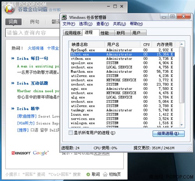Click the process list scrollbar thumb
Viewport: 195px width, 181px height.
click(x=182, y=75)
